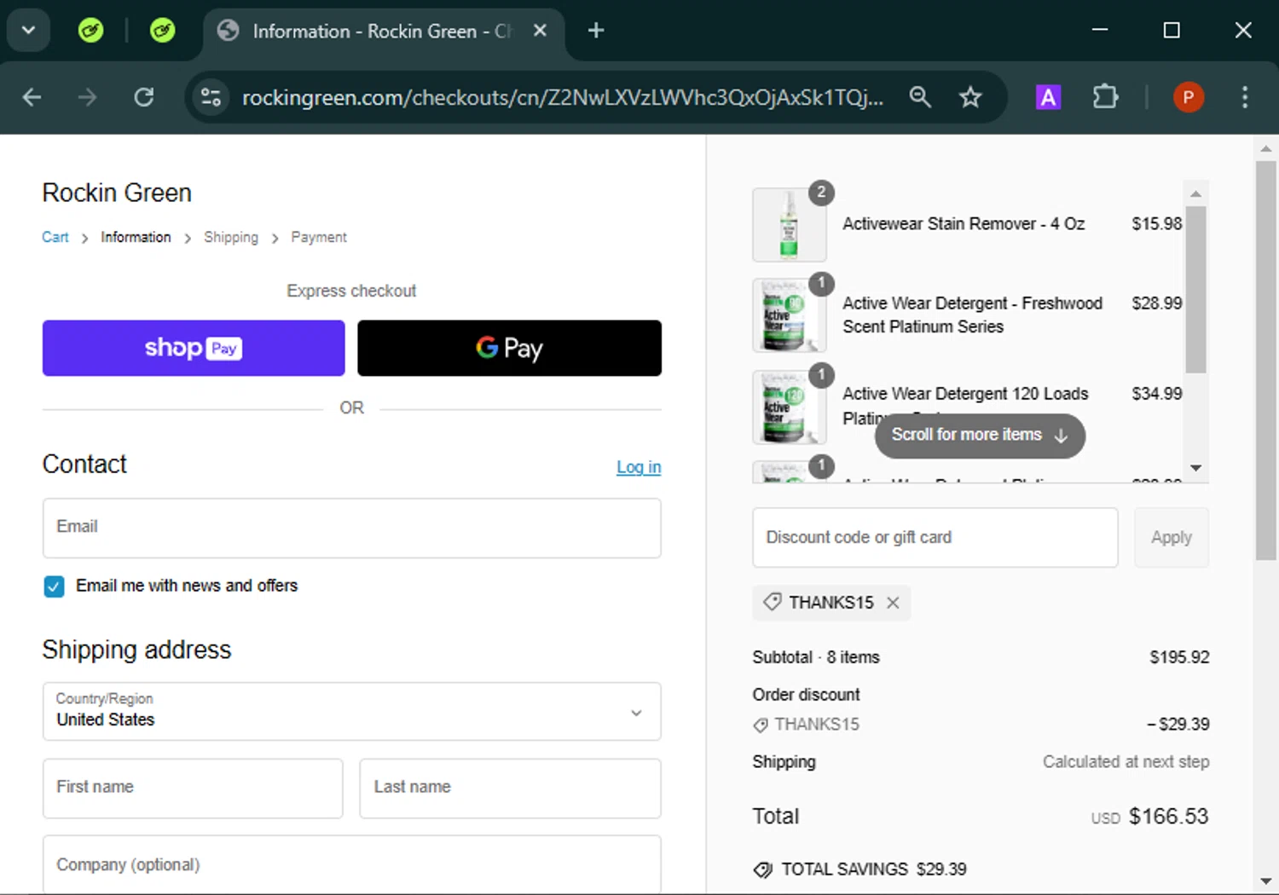The height and width of the screenshot is (895, 1279).
Task: Focus the Last name field
Action: [x=510, y=788]
